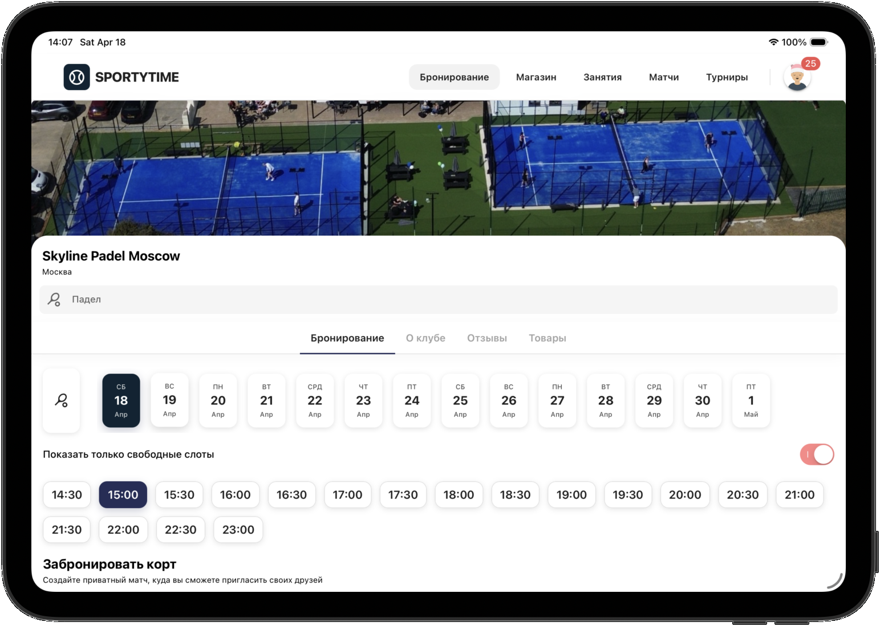Open the Отзывы tab
The image size is (880, 626).
tap(486, 338)
